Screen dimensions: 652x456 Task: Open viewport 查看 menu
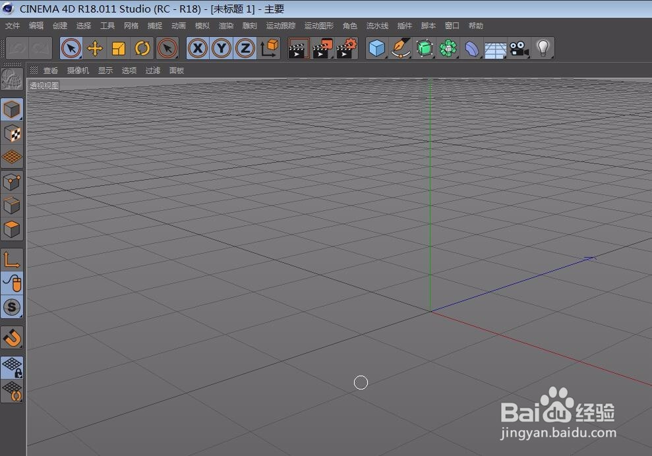click(x=51, y=71)
